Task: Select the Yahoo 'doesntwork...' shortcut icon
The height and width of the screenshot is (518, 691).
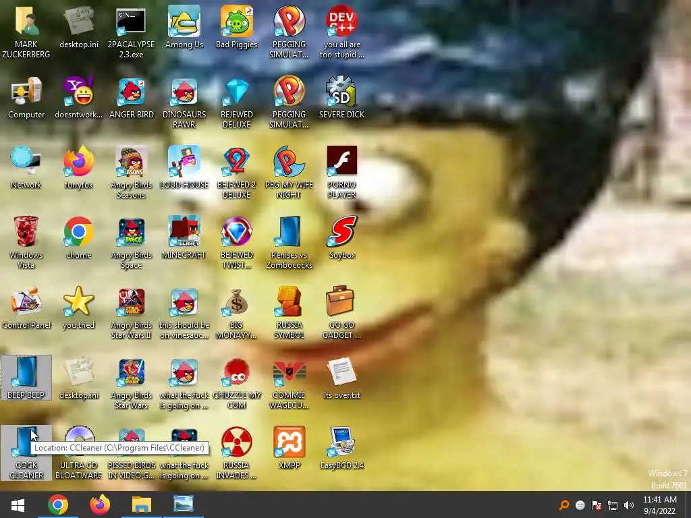Action: (78, 92)
